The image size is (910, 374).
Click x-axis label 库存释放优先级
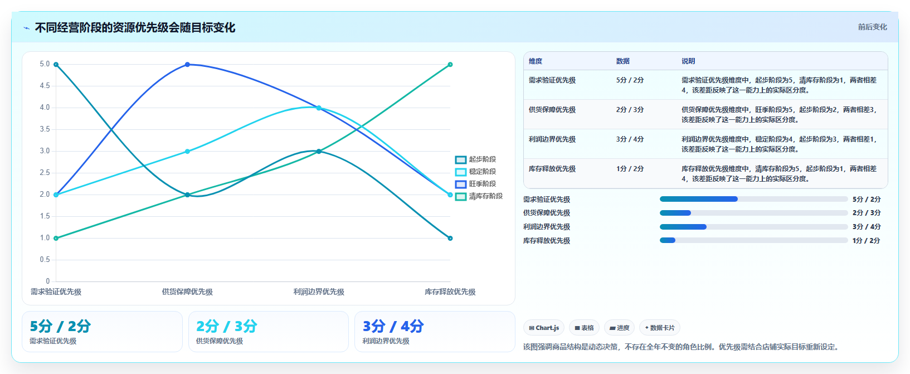(450, 292)
